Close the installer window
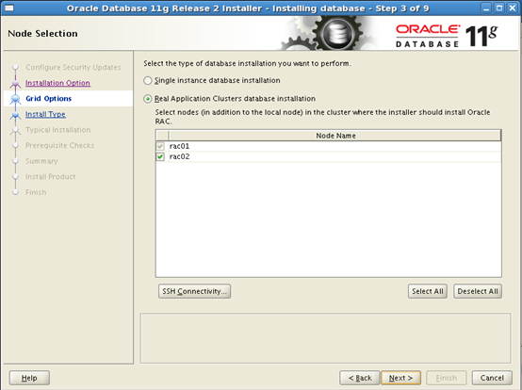Viewport: 522px width, 390px height. 512,8
